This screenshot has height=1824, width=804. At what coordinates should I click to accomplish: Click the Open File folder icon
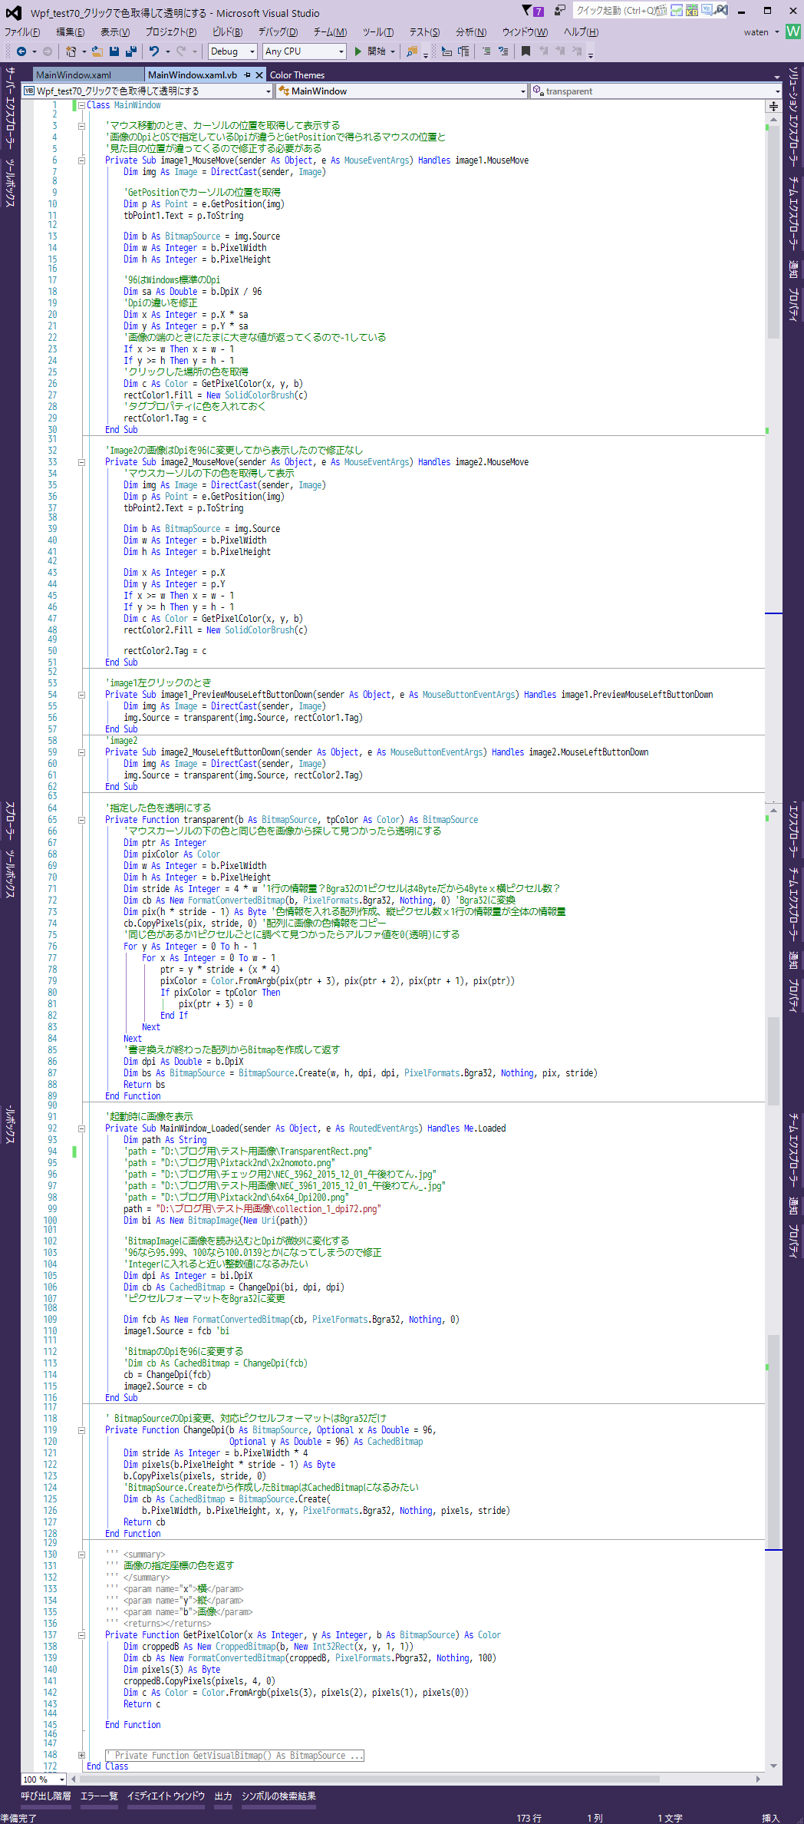[97, 51]
